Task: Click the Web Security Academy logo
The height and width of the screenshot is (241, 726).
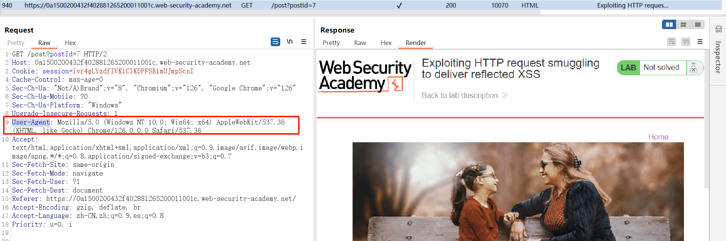Action: click(x=364, y=76)
